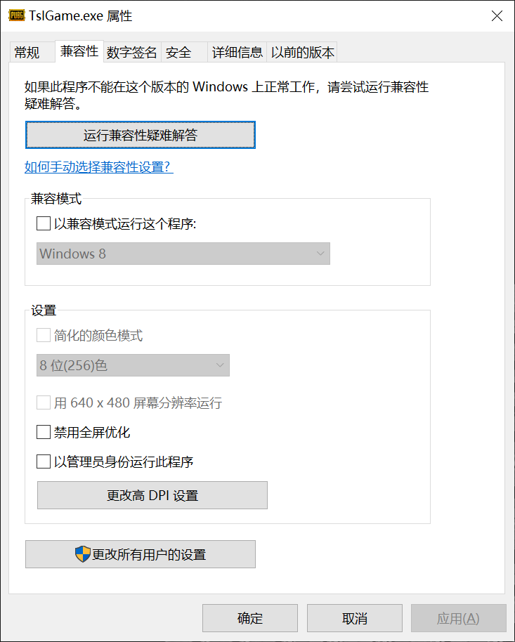Screen dimensions: 515x642
Task: Open the 如何手动选择兼容性设置 help link
Action: 99,167
